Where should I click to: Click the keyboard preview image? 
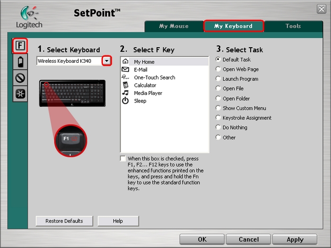[x=72, y=93]
